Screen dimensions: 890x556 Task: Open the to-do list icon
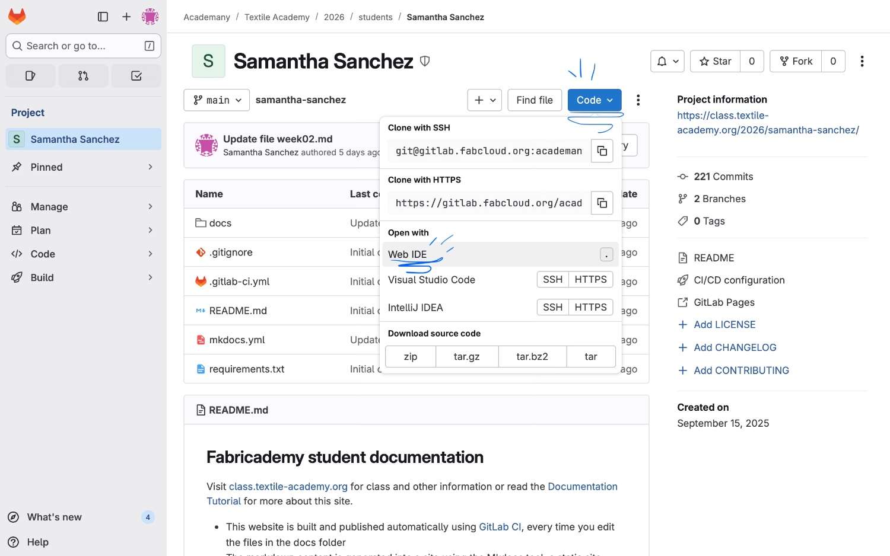point(136,76)
